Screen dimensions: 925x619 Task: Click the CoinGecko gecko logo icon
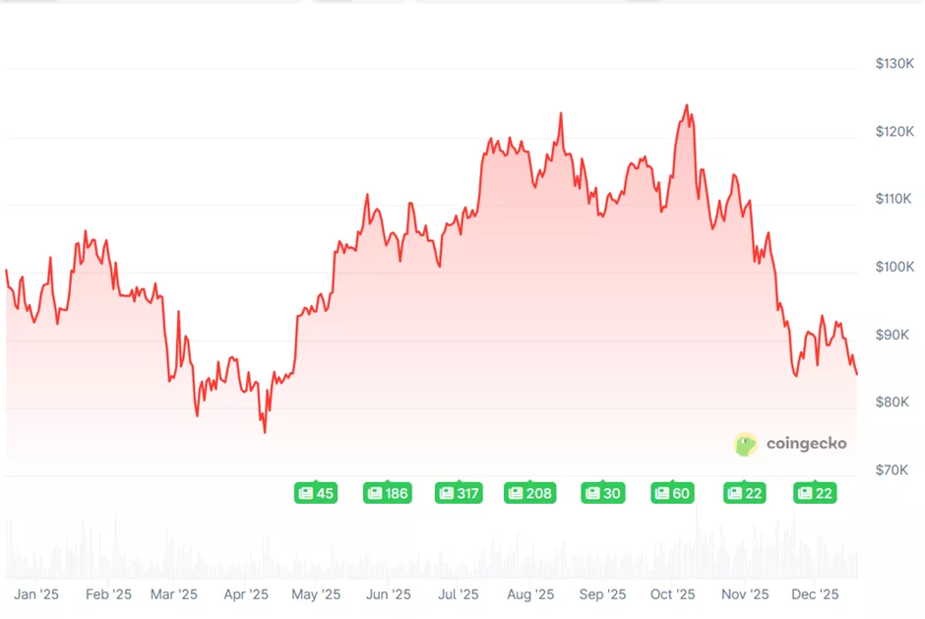(x=746, y=444)
